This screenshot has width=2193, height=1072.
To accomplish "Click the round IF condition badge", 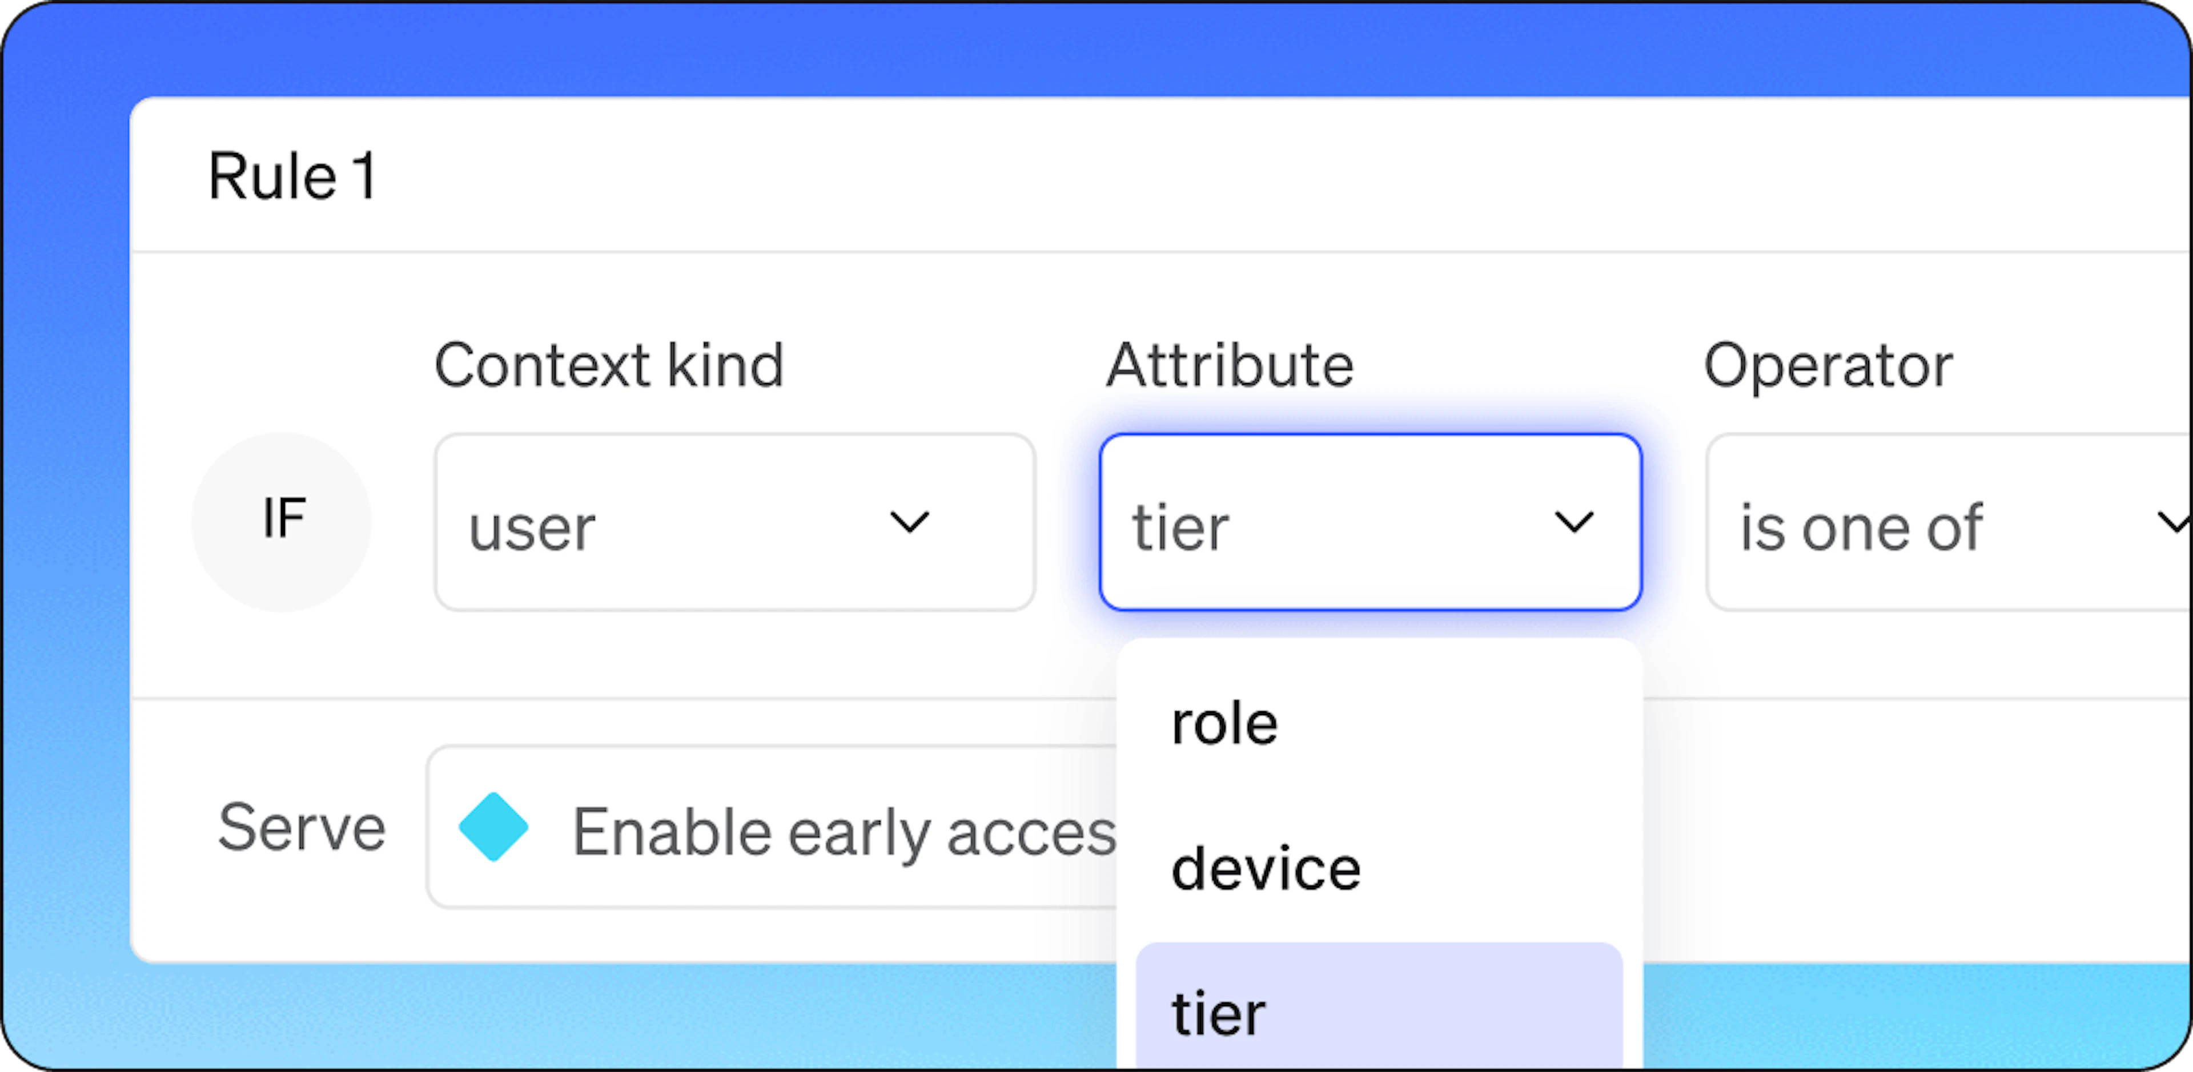I will [282, 522].
